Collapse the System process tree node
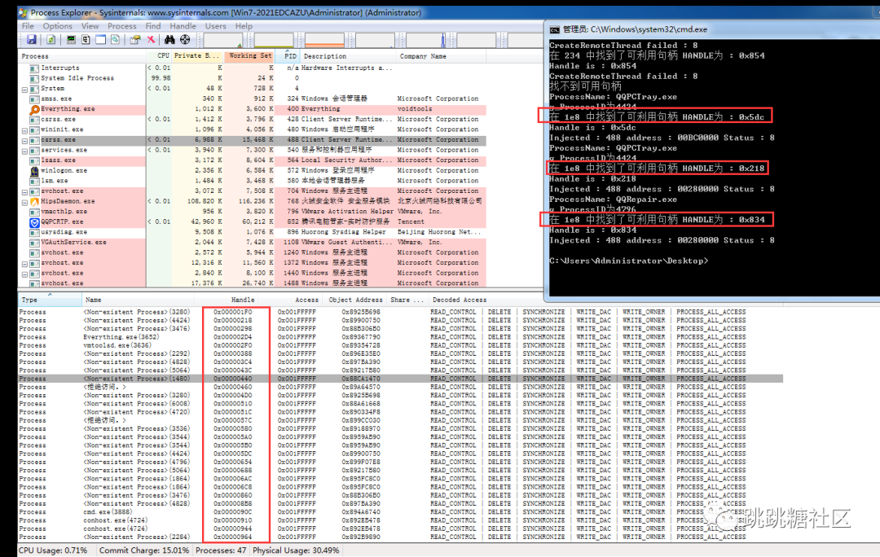 (x=24, y=90)
